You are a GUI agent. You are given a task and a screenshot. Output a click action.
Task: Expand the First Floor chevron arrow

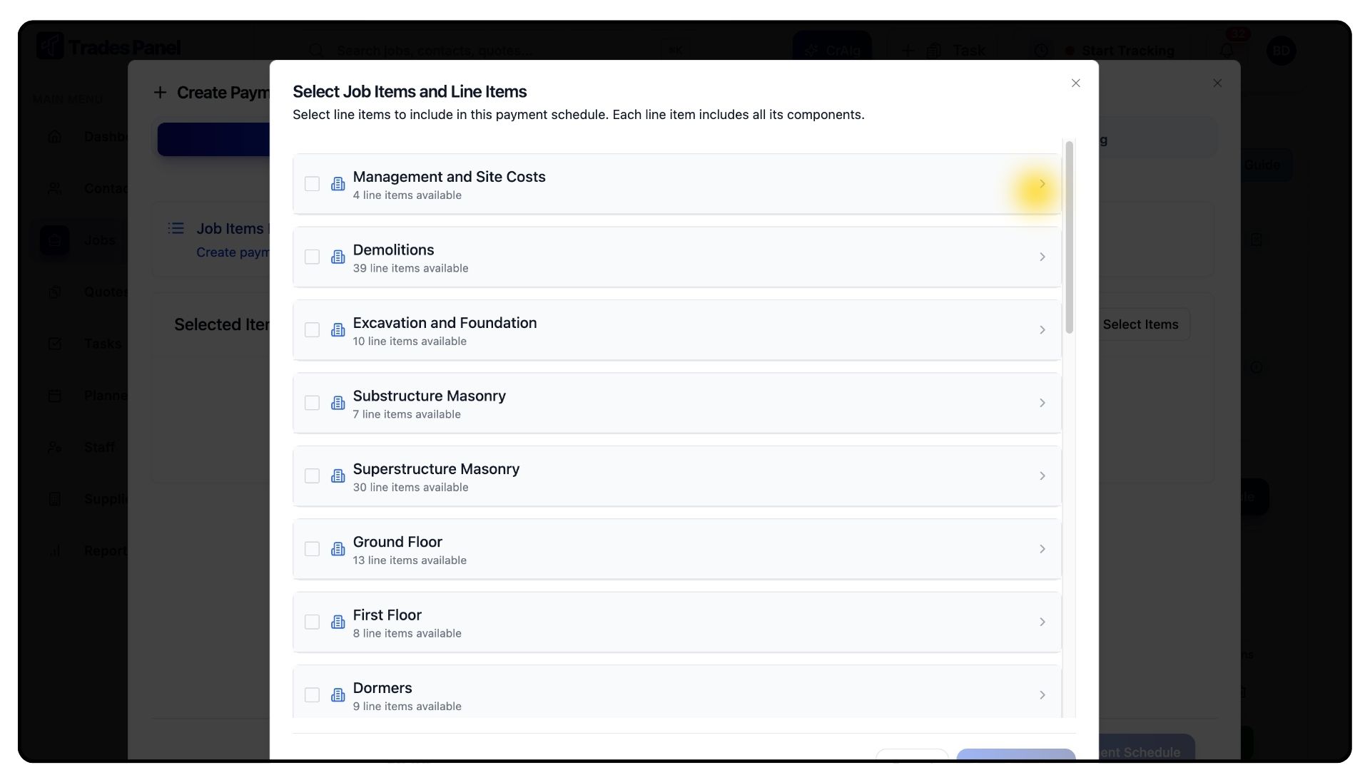1042,622
